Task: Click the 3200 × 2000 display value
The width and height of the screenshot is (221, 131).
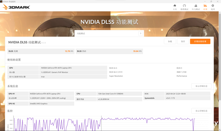Action: click(x=51, y=98)
